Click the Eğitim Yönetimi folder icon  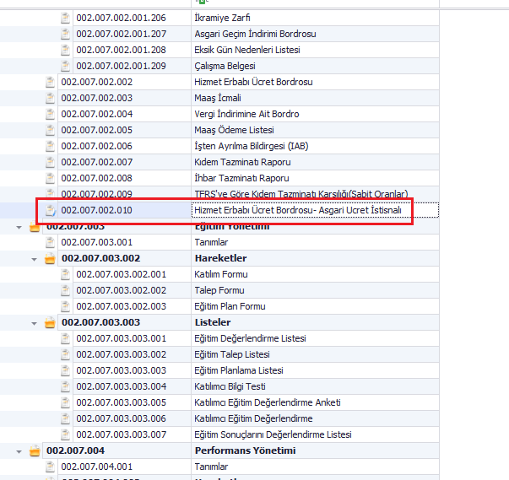(35, 226)
